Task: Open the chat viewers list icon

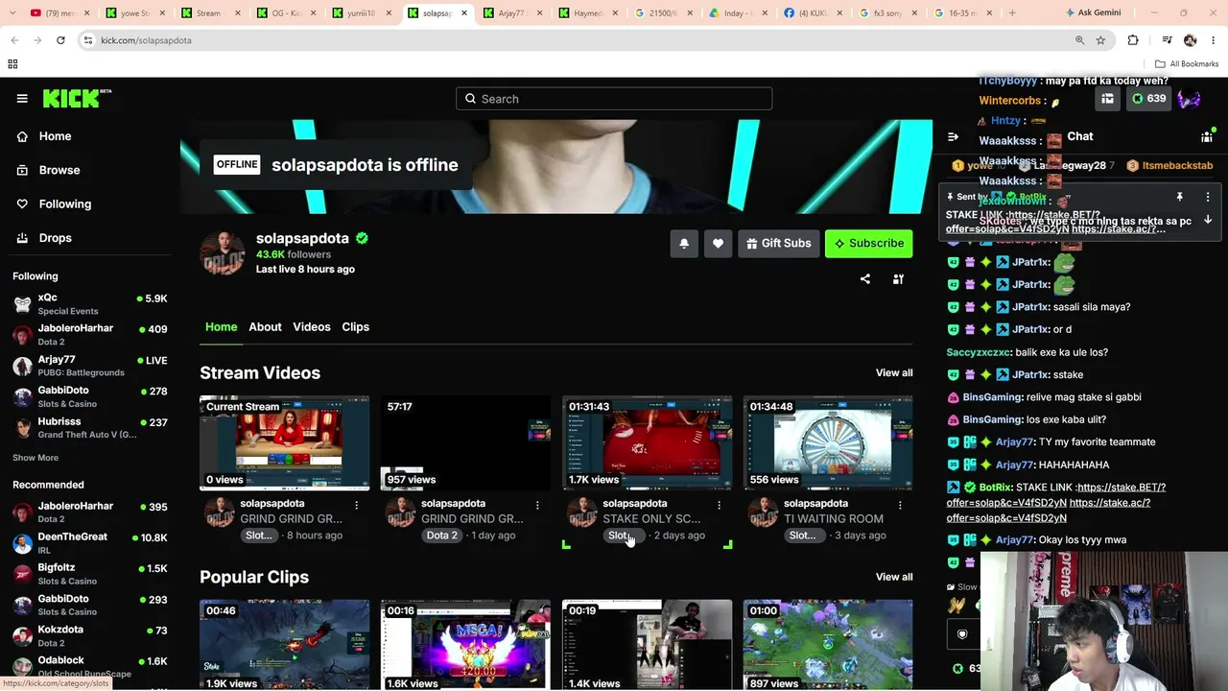Action: pos(1207,136)
